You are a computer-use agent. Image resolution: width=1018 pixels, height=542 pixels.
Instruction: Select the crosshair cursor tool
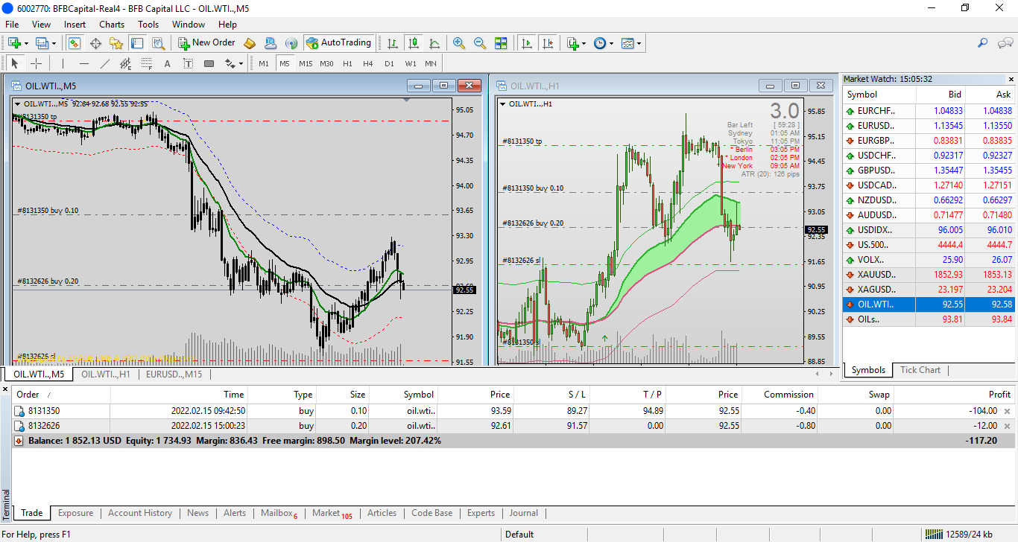pos(36,63)
